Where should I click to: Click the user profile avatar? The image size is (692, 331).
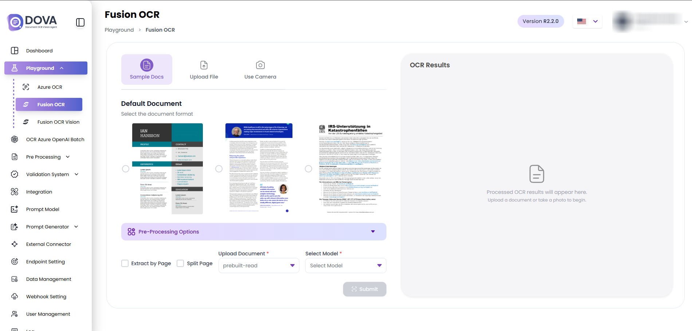(623, 21)
